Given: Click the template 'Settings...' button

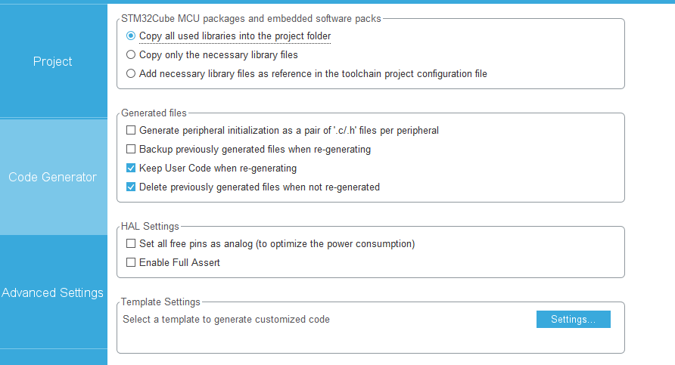Looking at the screenshot, I should (x=573, y=320).
